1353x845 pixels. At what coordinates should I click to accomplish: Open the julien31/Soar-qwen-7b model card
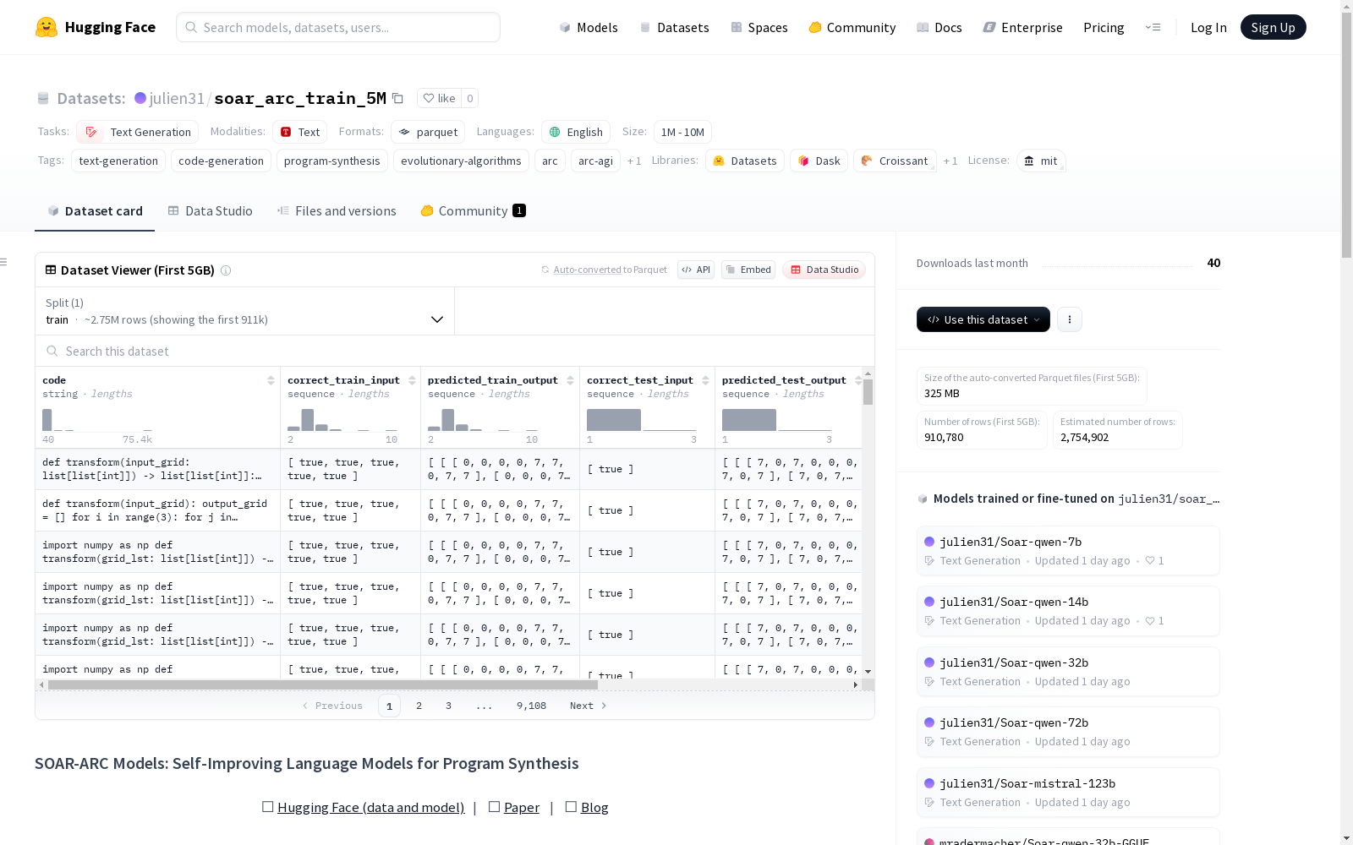point(1068,550)
